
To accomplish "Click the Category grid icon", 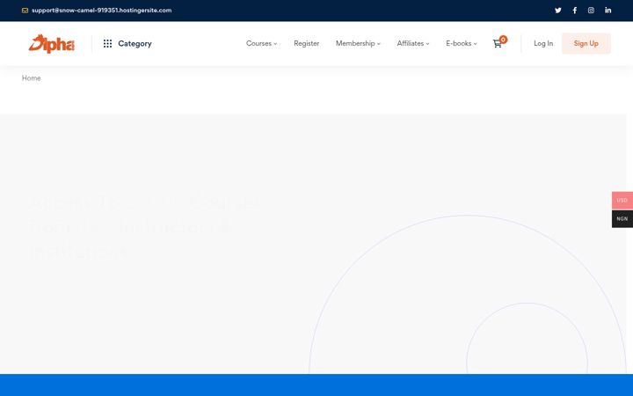I will pos(107,44).
